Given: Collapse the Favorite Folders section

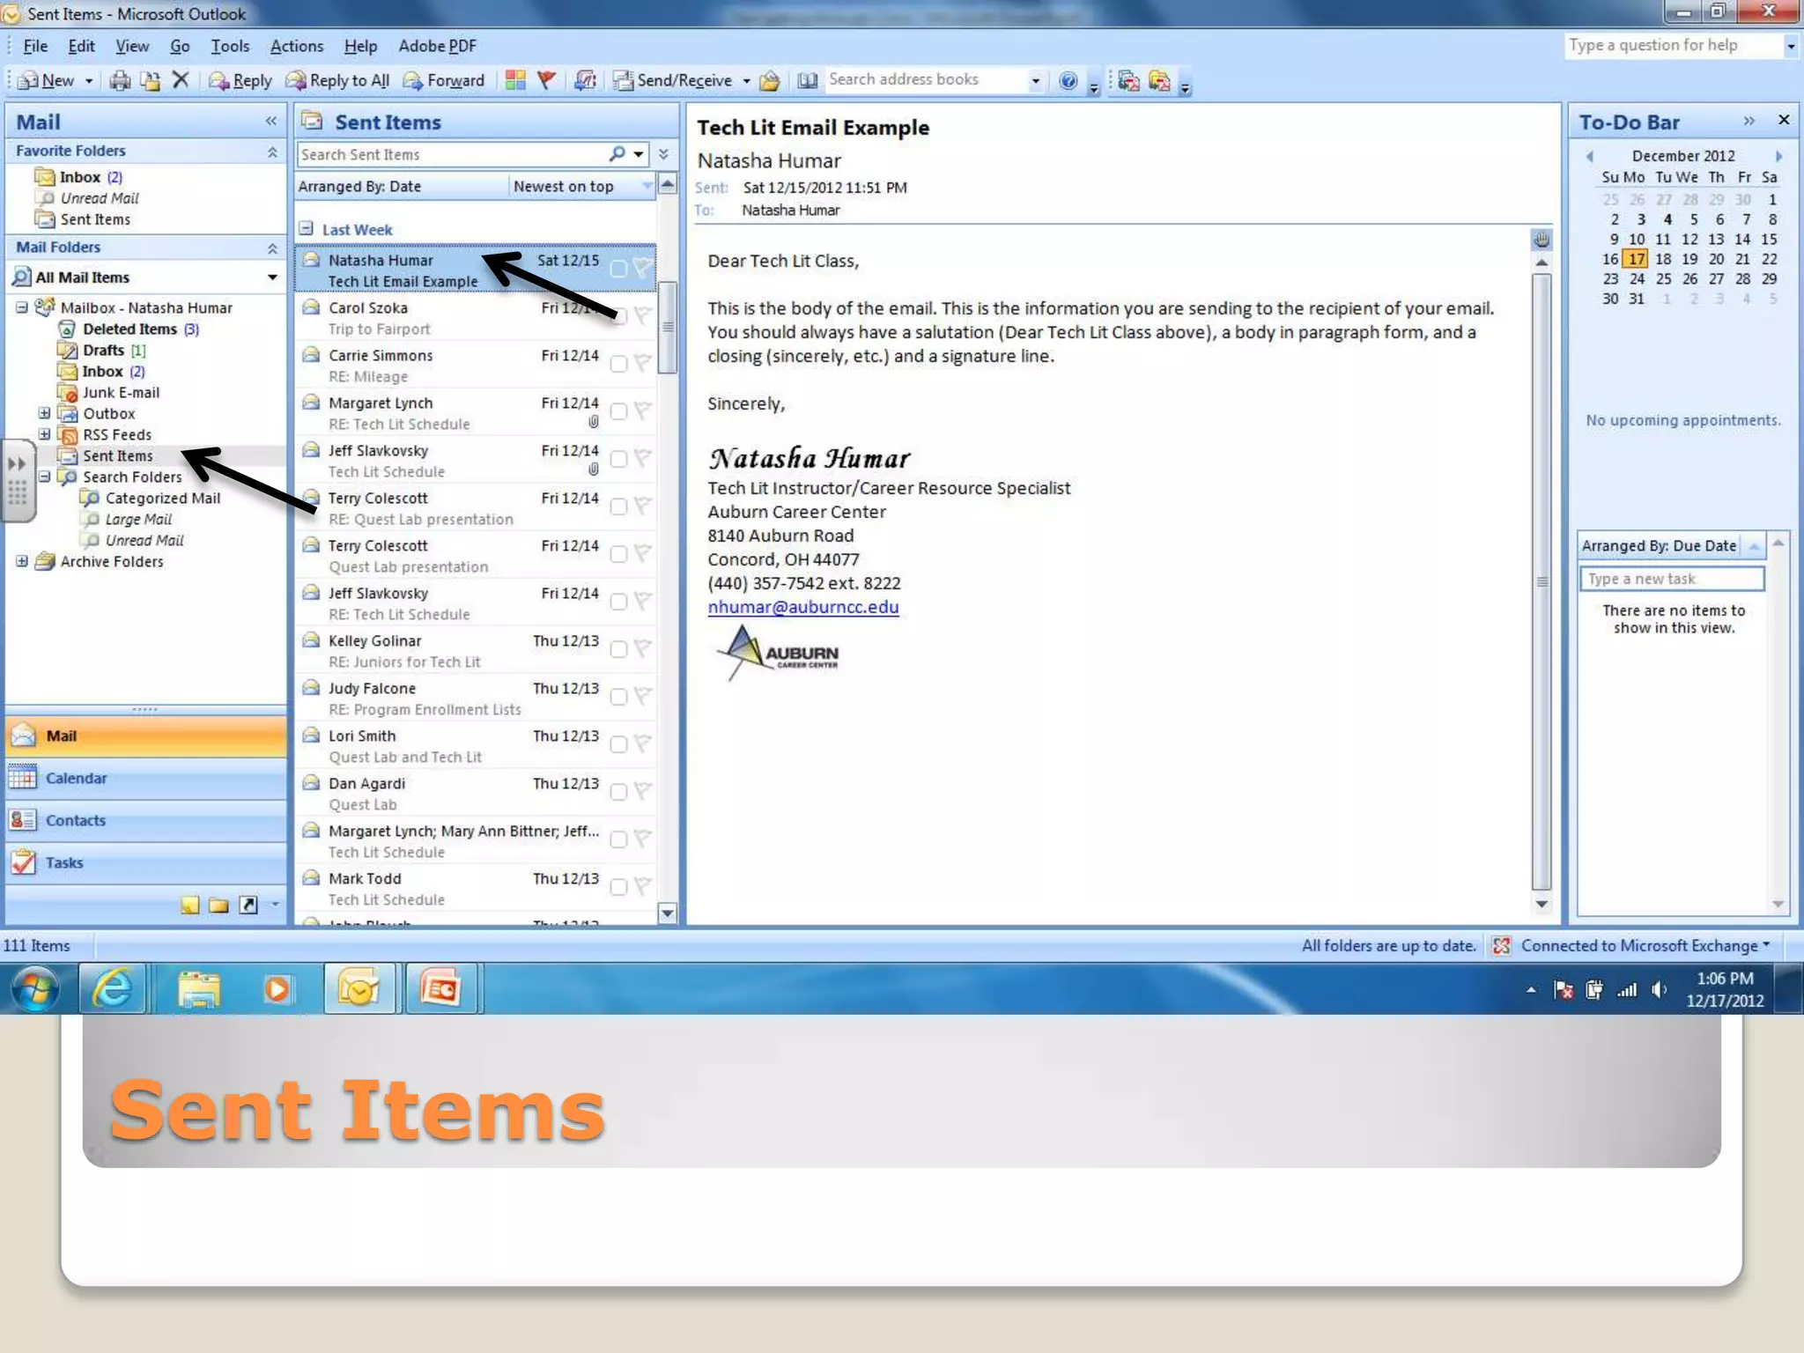Looking at the screenshot, I should 272,152.
